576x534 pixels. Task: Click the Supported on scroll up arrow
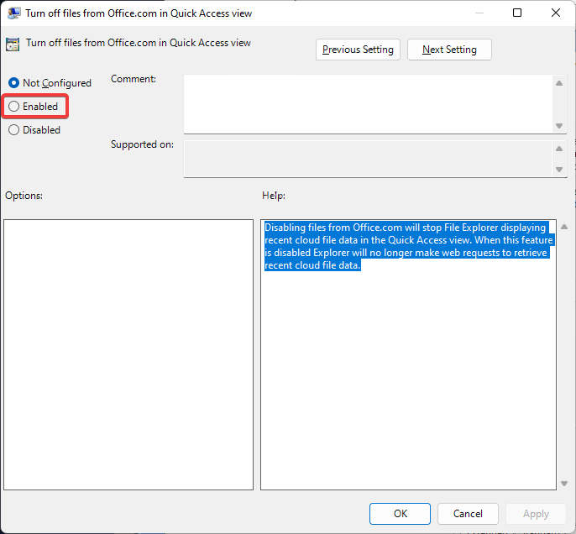click(559, 149)
